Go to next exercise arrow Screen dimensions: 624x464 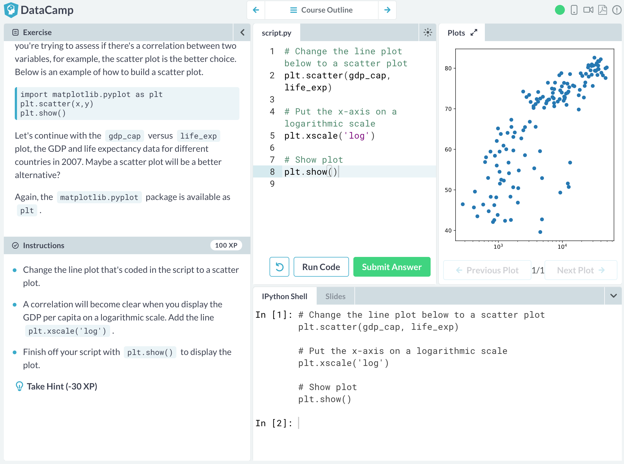(387, 10)
